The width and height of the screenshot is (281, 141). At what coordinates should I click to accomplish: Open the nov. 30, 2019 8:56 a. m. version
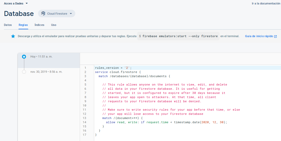pos(46,72)
